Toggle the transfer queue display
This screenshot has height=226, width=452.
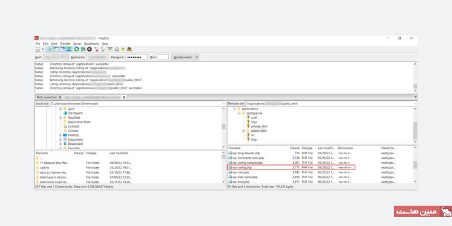tap(68, 49)
